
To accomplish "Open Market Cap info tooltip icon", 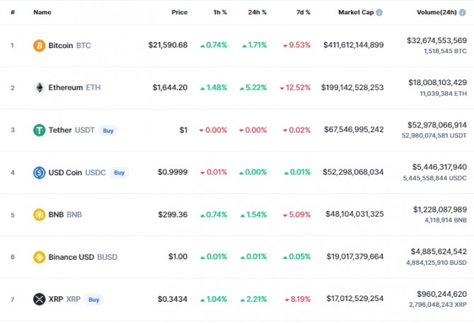I will point(379,13).
